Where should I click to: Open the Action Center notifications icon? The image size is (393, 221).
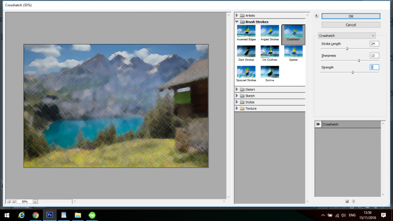coord(384,215)
